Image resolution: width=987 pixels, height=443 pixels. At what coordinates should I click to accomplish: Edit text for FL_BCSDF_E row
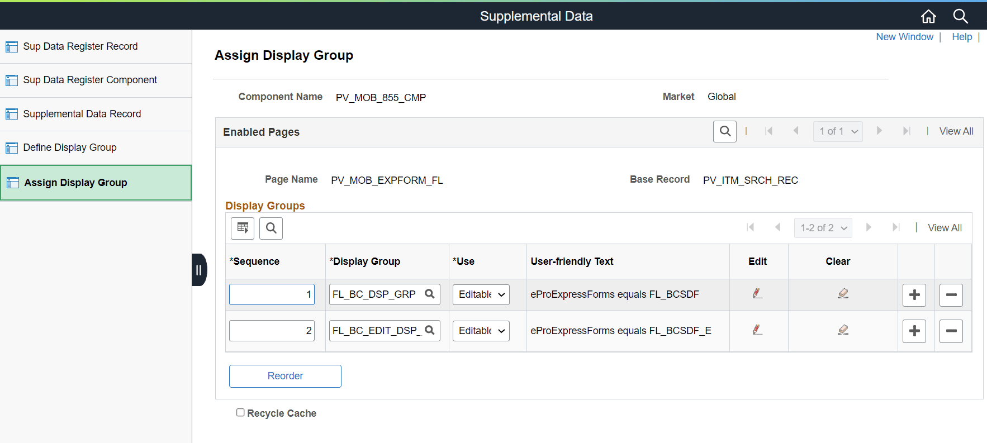[x=758, y=330]
